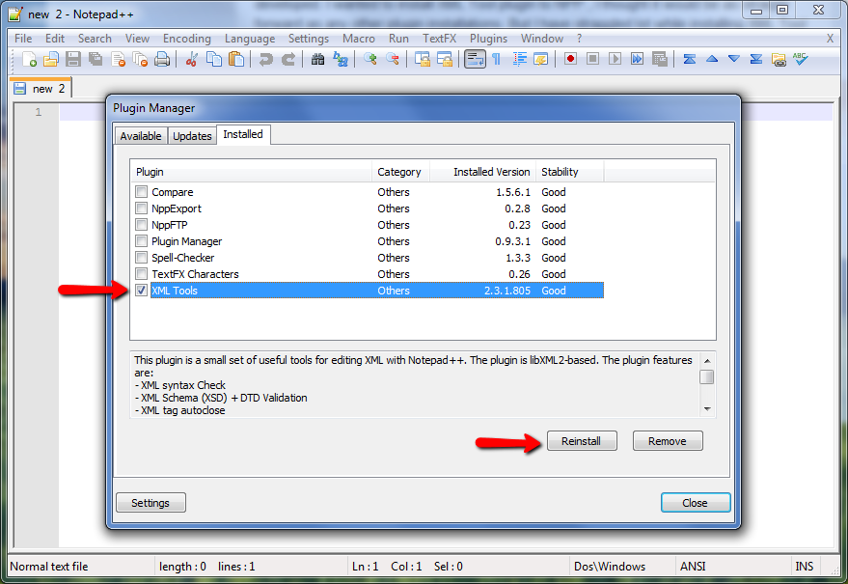Click the Stop recording macro icon
848x584 pixels.
[592, 59]
